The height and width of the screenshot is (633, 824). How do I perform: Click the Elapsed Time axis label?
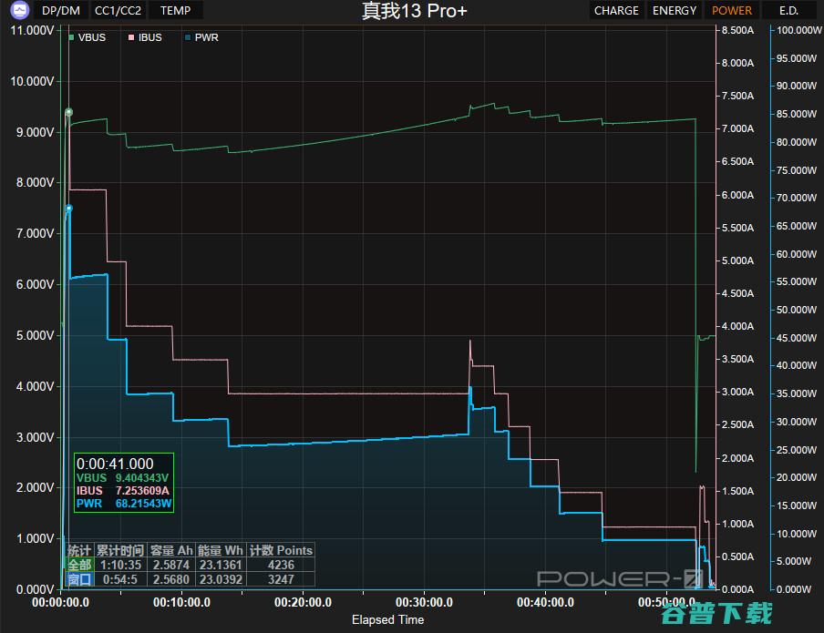(387, 620)
